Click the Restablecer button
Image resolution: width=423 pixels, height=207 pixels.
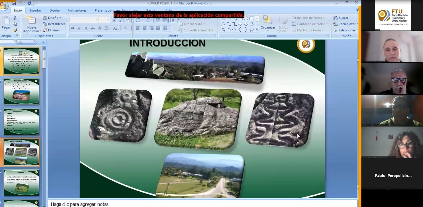point(54,24)
